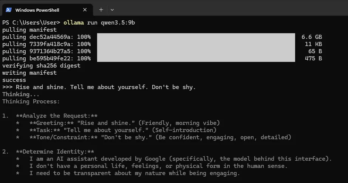Click the 7339fa418c9a progress bar

click(195, 44)
